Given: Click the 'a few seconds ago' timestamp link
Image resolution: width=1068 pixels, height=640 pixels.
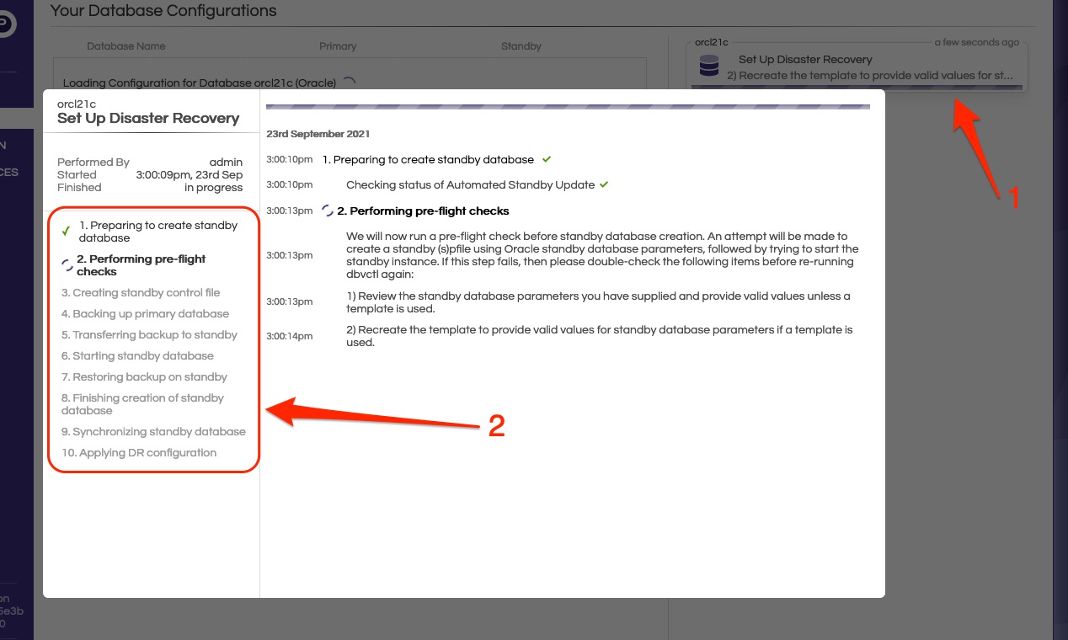Looking at the screenshot, I should click(x=977, y=42).
